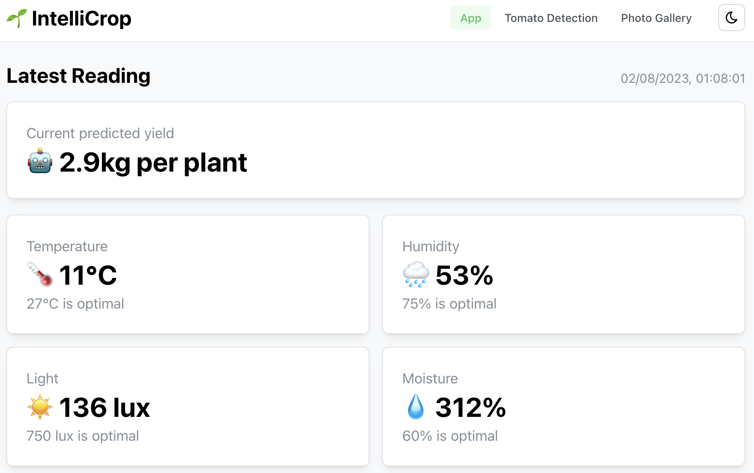Click the 312% Moisture value
The height and width of the screenshot is (473, 754).
[471, 407]
